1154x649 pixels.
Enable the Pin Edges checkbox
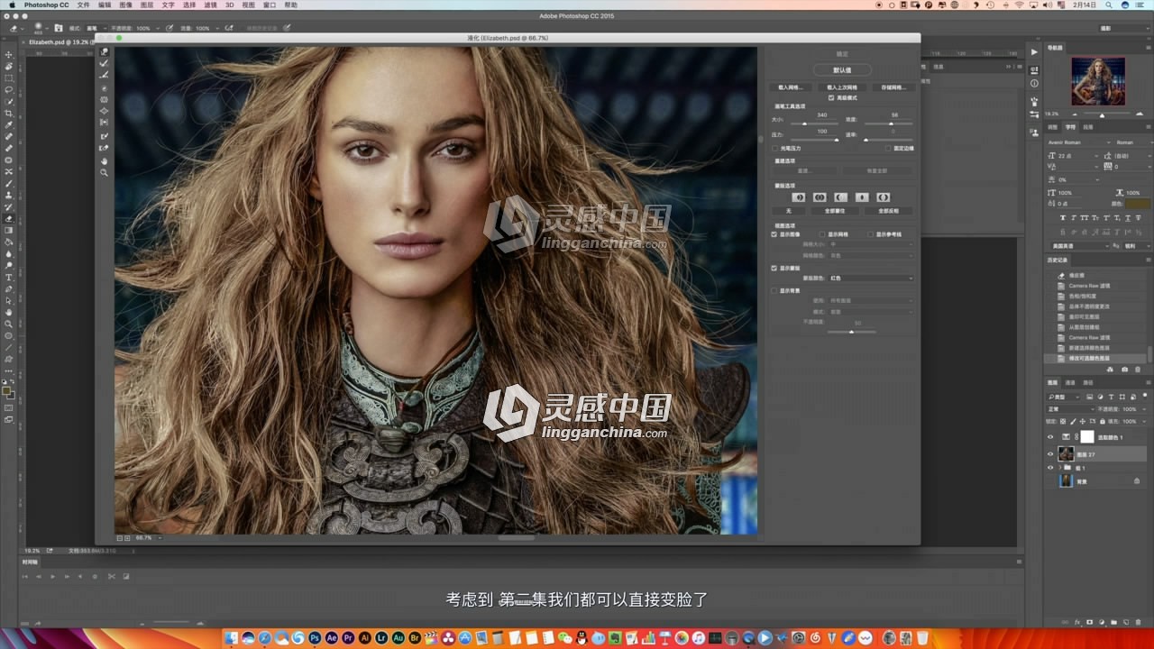tap(888, 148)
